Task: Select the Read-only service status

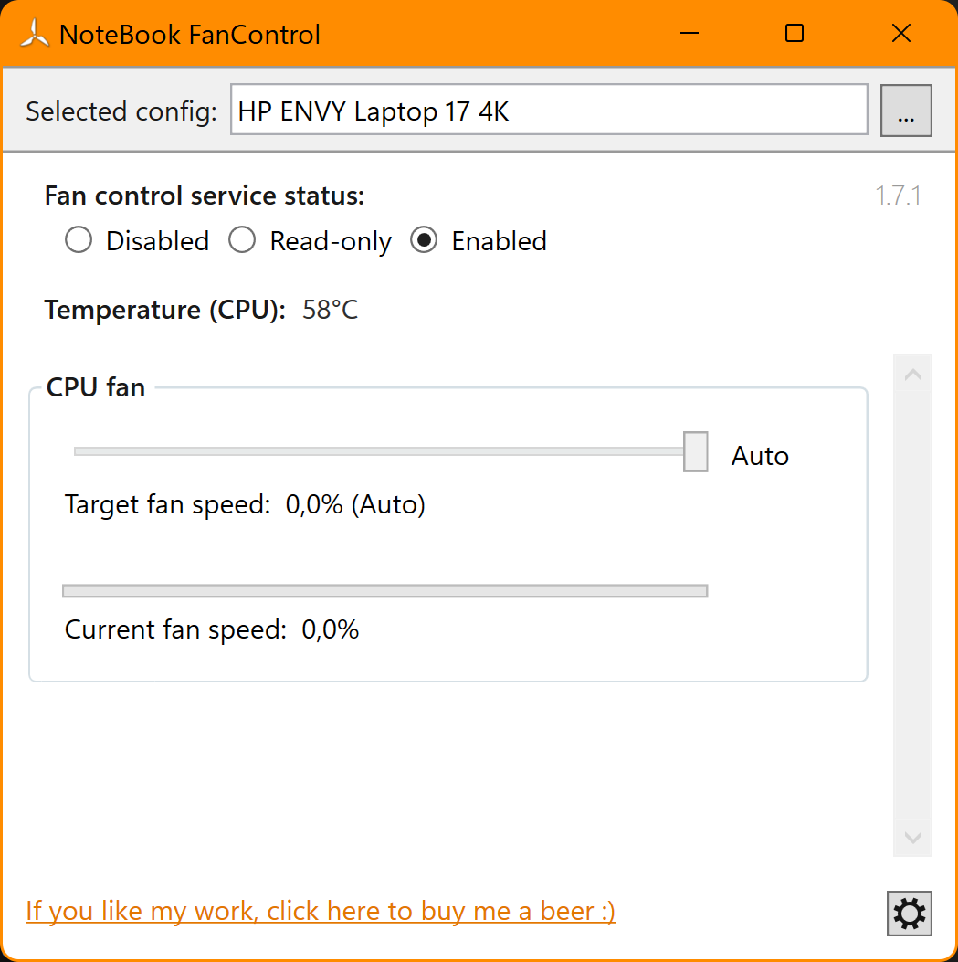Action: coord(242,240)
